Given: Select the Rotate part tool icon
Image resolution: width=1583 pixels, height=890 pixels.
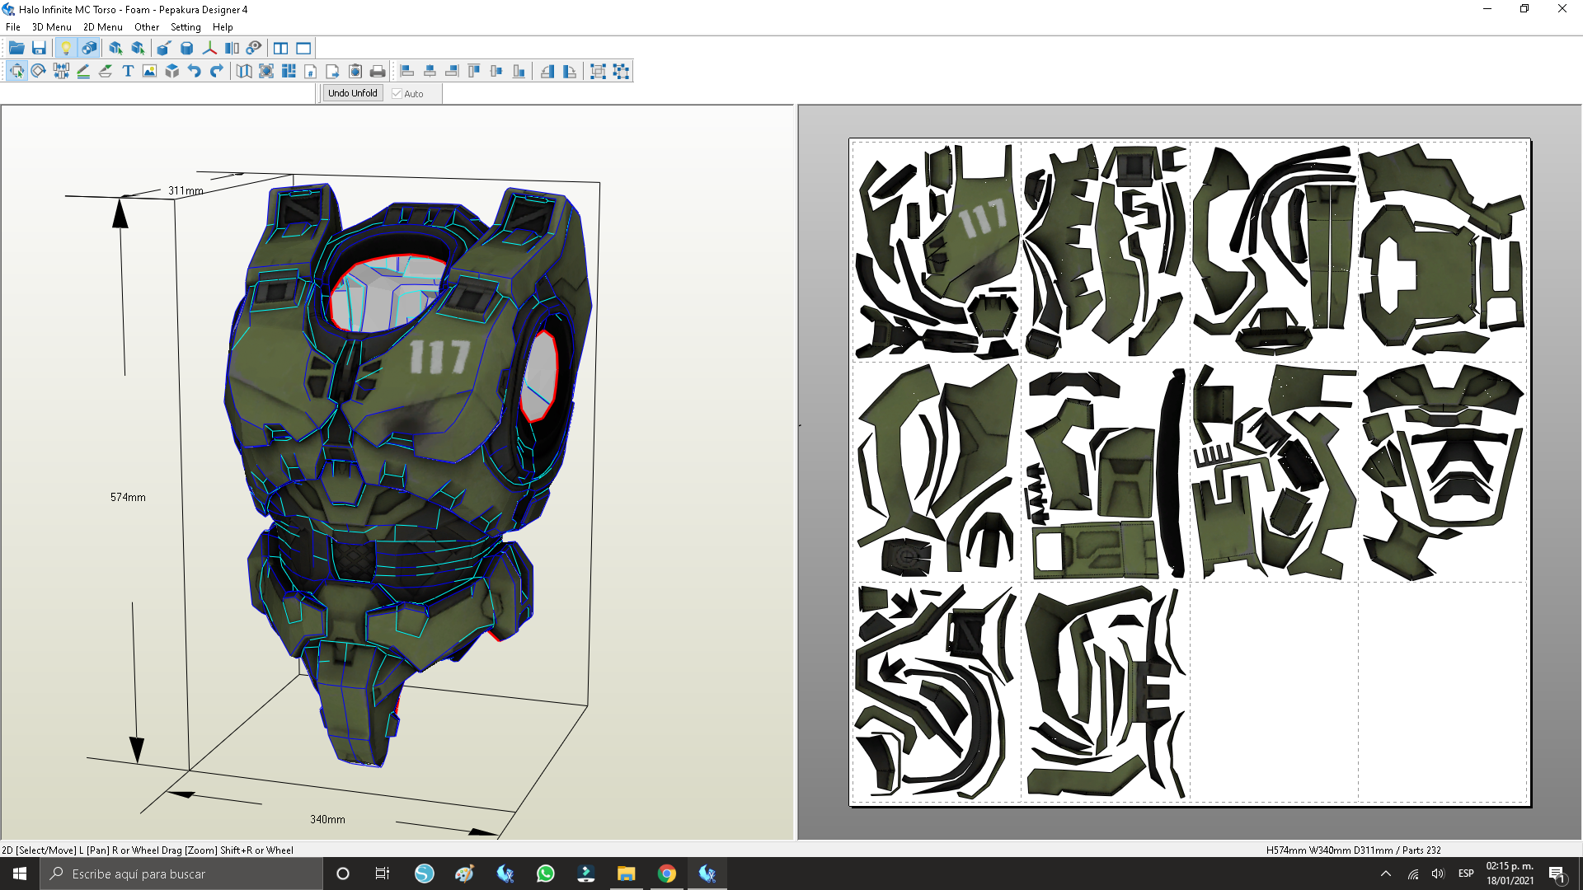Looking at the screenshot, I should click(39, 72).
